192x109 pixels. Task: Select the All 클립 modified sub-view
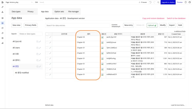[22, 73]
